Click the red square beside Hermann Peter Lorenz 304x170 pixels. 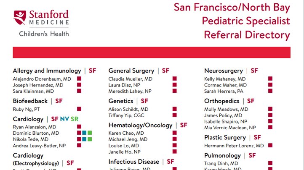pos(270,145)
